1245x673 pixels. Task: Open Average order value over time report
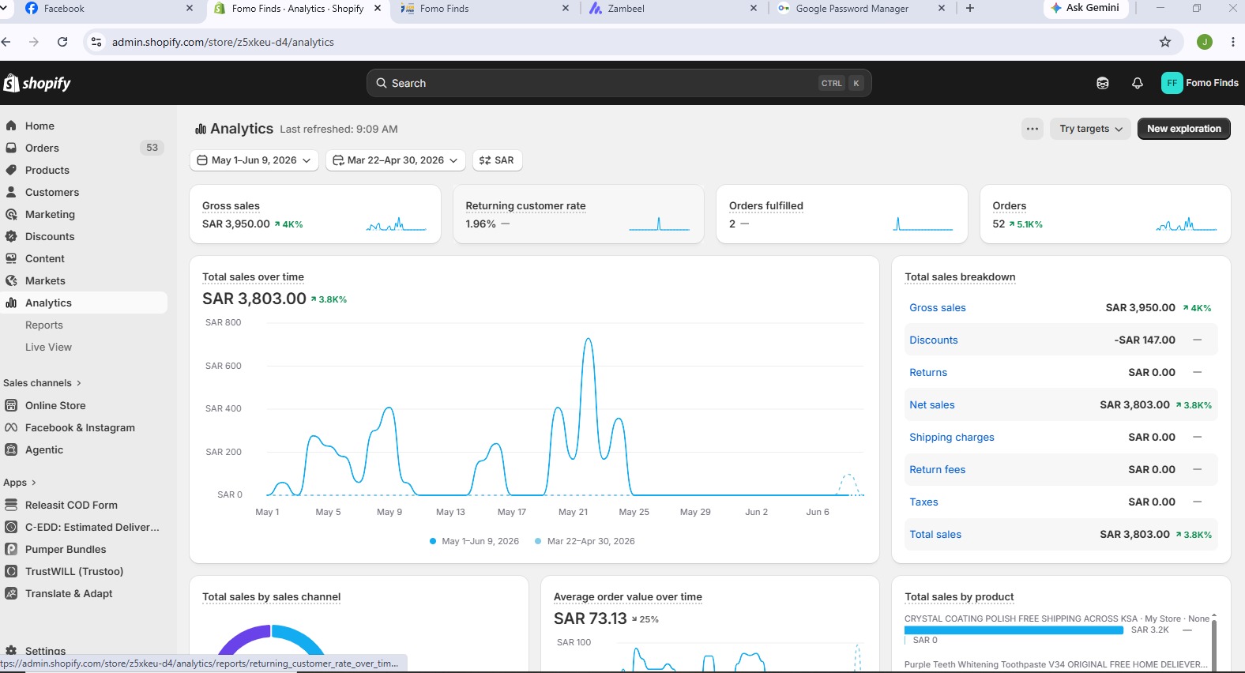pos(628,597)
